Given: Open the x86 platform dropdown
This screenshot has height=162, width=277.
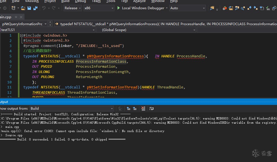Looking at the screenshot, I should [99, 8].
